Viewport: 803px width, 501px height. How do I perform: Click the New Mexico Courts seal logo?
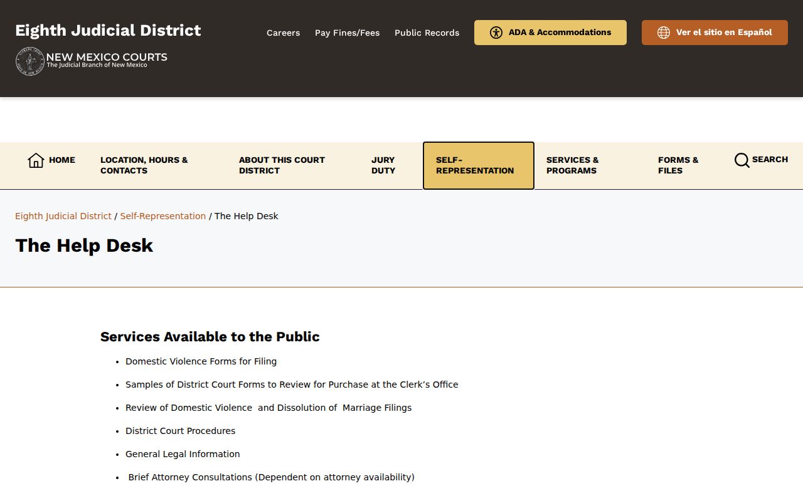pos(29,61)
